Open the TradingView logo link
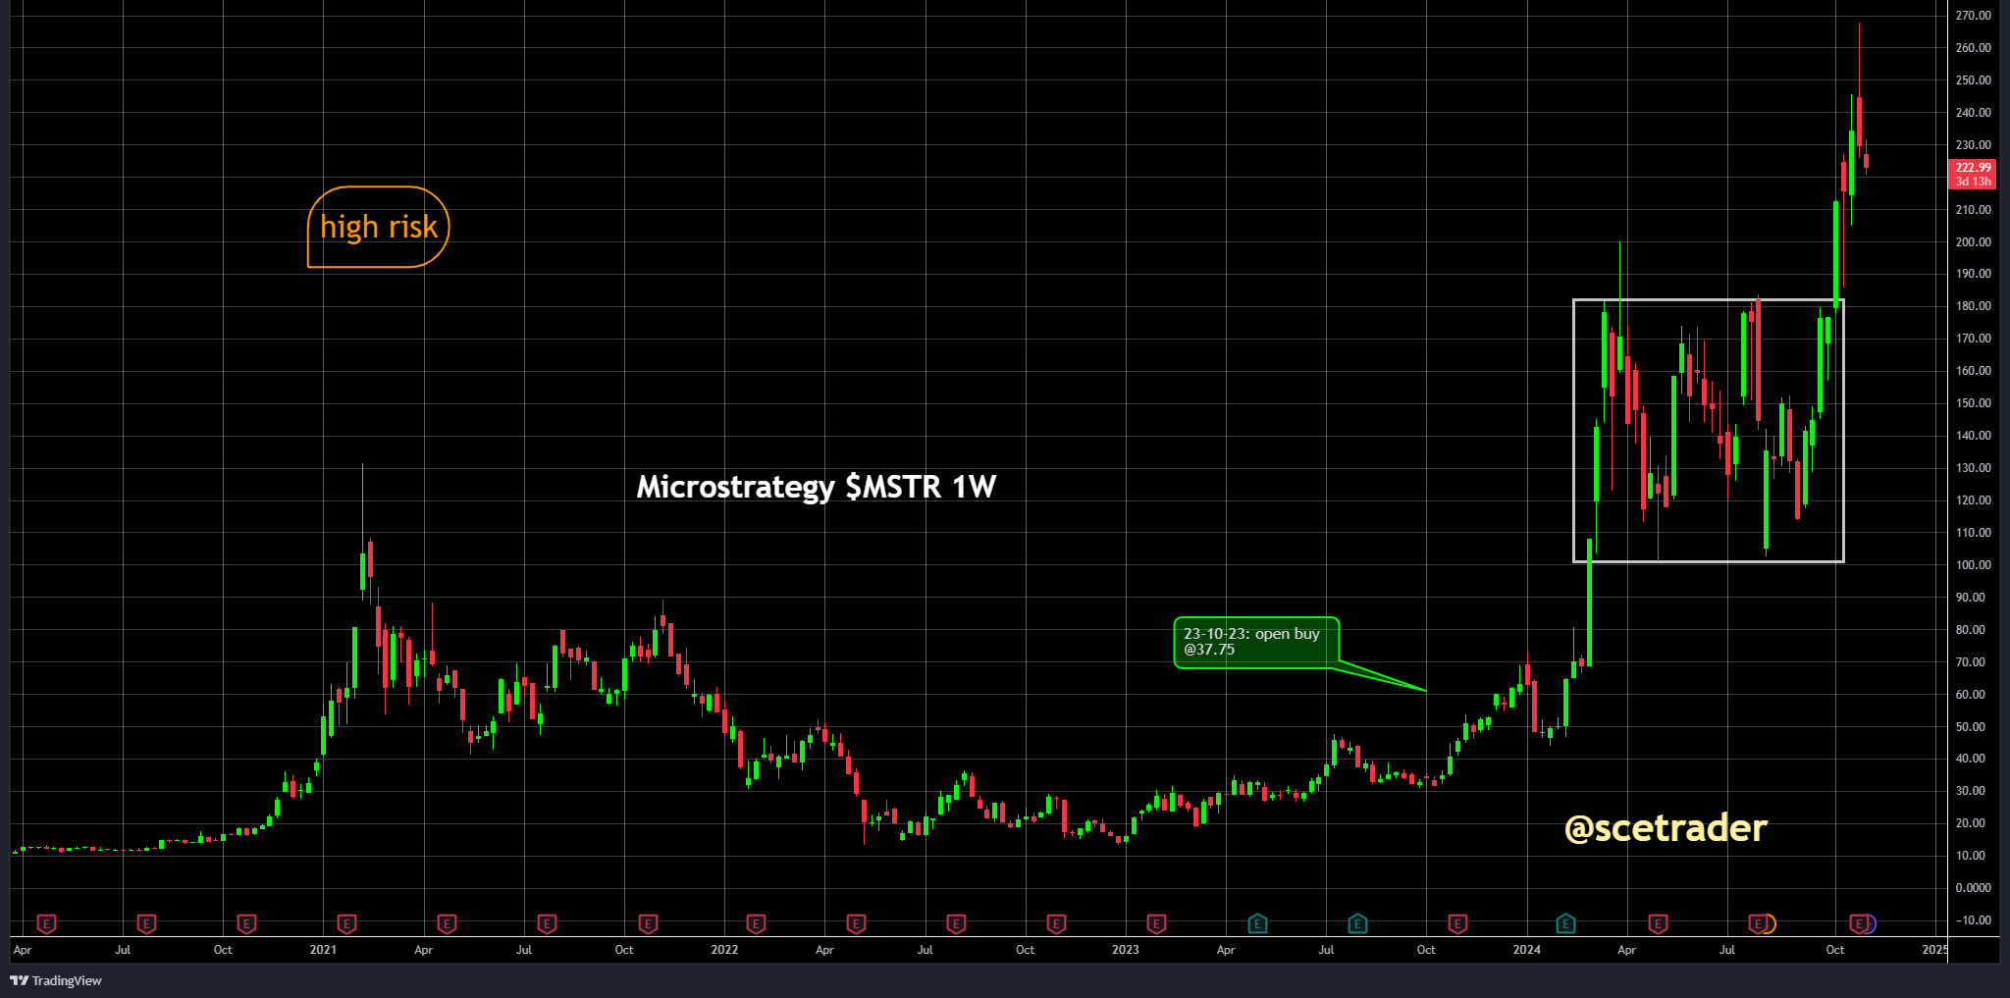The height and width of the screenshot is (998, 2010). pos(56,980)
